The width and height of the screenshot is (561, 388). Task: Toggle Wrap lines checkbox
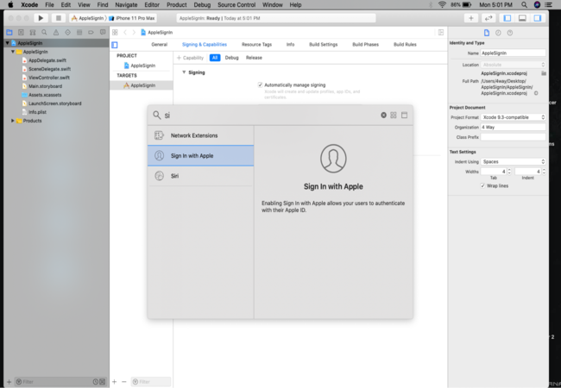coord(482,185)
